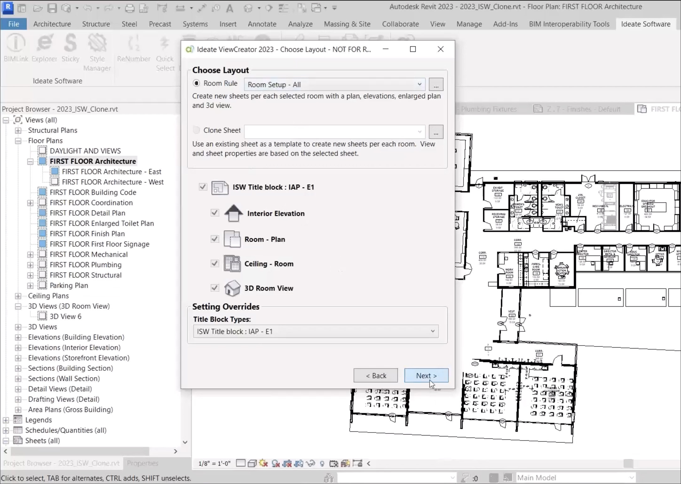
Task: Click Reveal Hidden Elements lightbulb icon
Action: tap(322, 464)
